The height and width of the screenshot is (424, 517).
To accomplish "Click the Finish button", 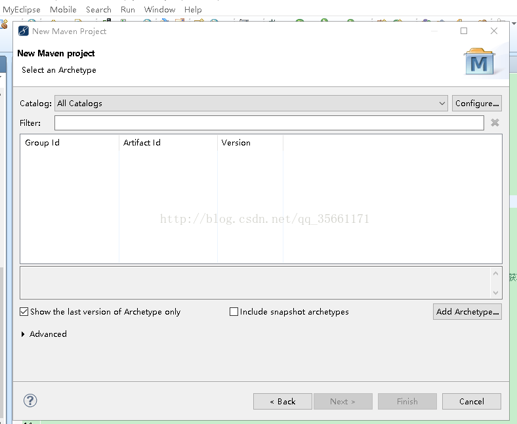I will 407,401.
